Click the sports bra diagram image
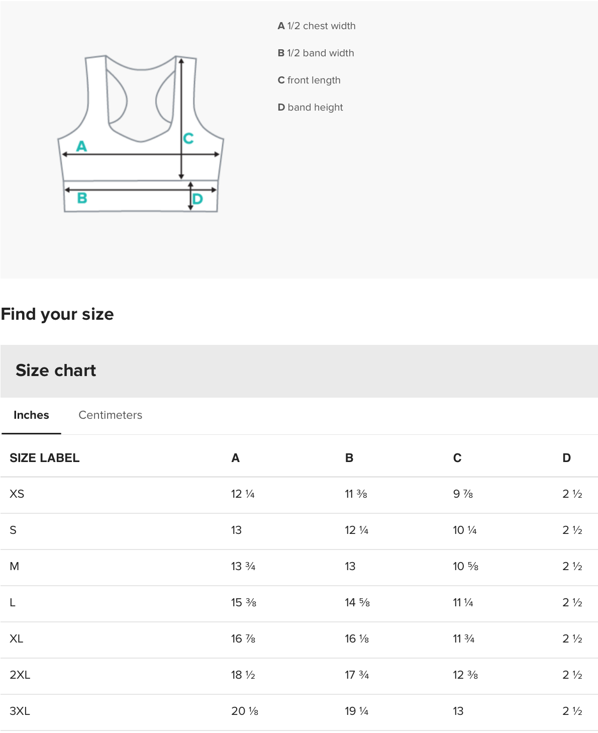 [x=141, y=134]
